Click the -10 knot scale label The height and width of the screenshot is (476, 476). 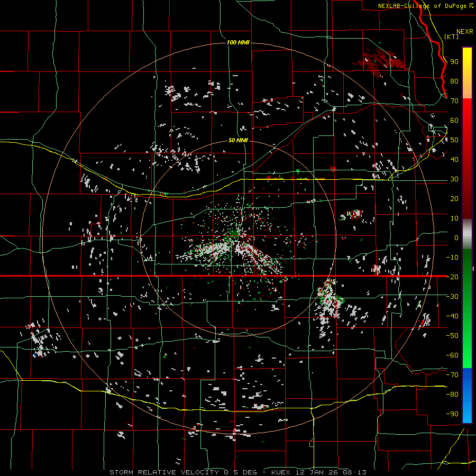pyautogui.click(x=452, y=258)
